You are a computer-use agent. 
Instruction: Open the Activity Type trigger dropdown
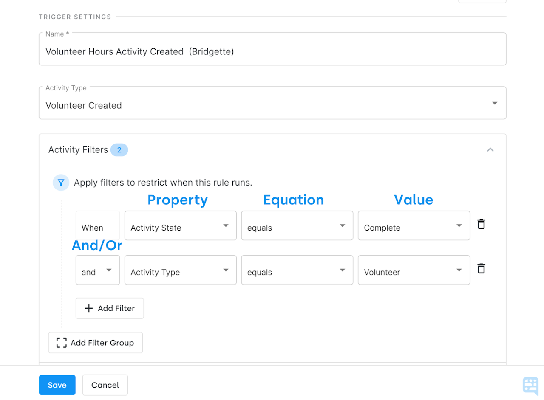pos(494,103)
